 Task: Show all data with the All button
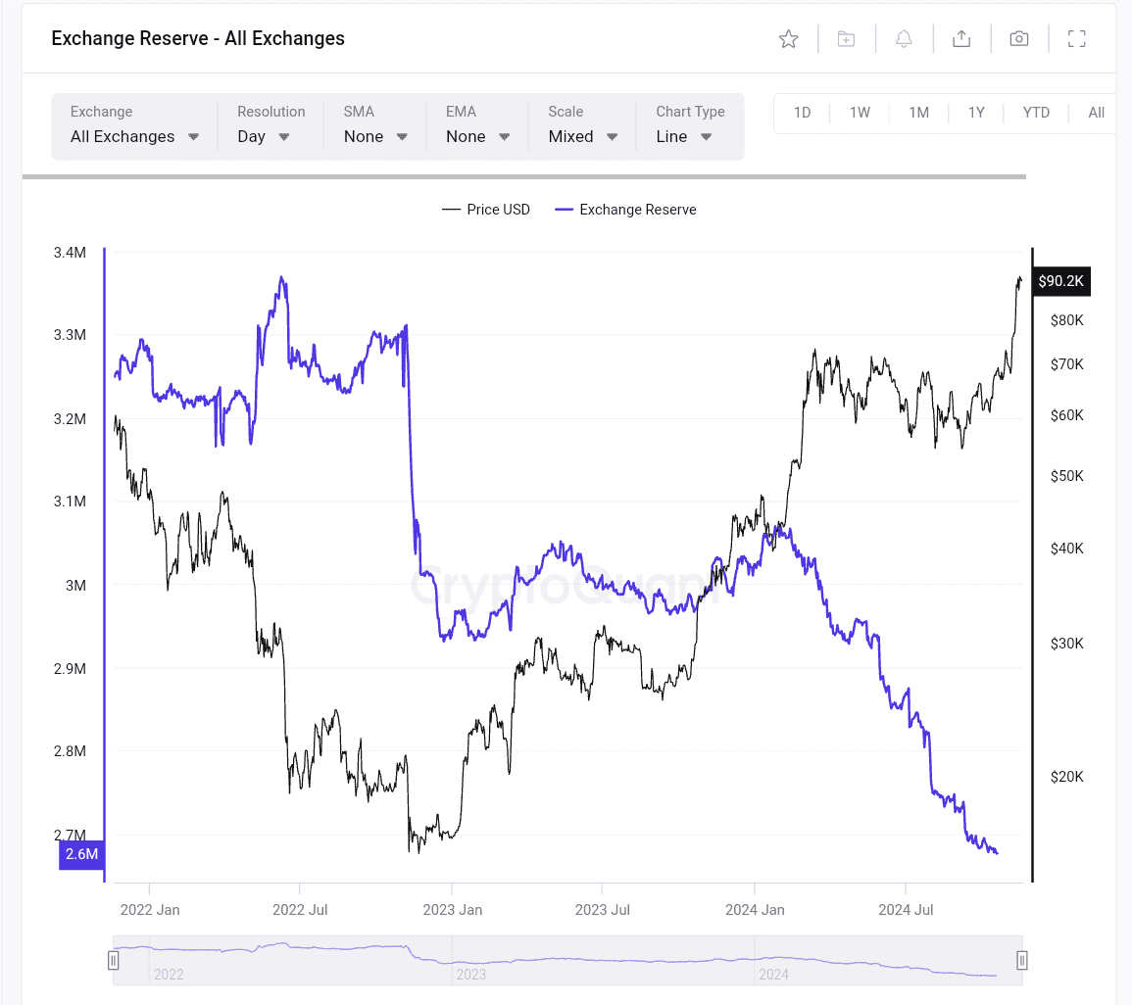(x=1094, y=113)
